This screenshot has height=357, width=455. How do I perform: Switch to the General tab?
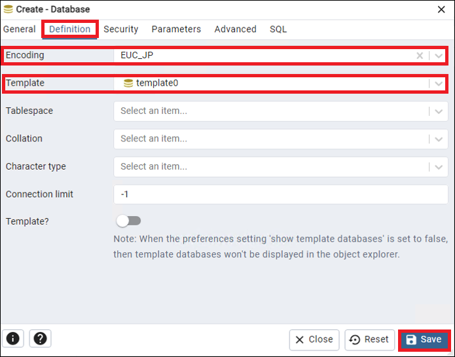pos(20,29)
